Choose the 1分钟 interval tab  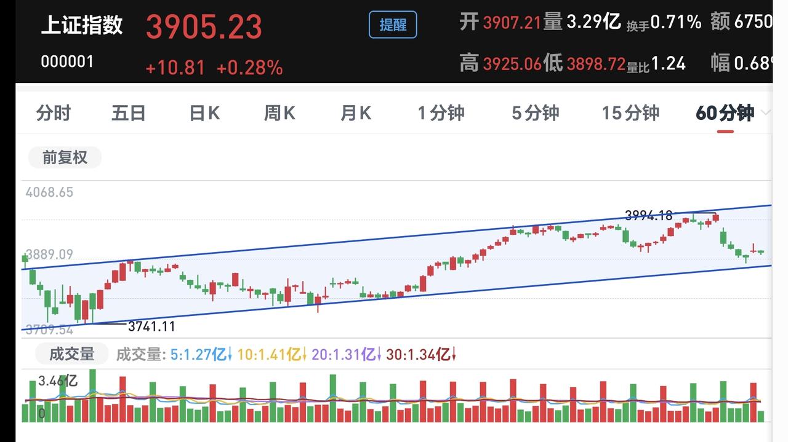[441, 113]
